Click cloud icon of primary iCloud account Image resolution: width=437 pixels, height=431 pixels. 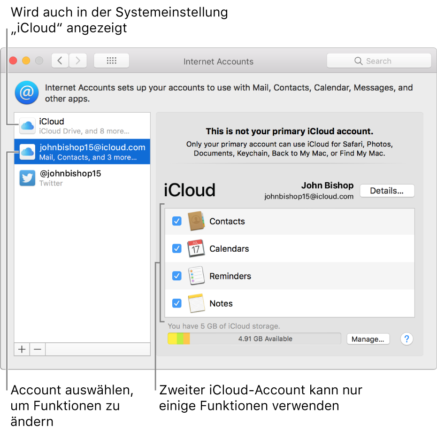pos(27,126)
